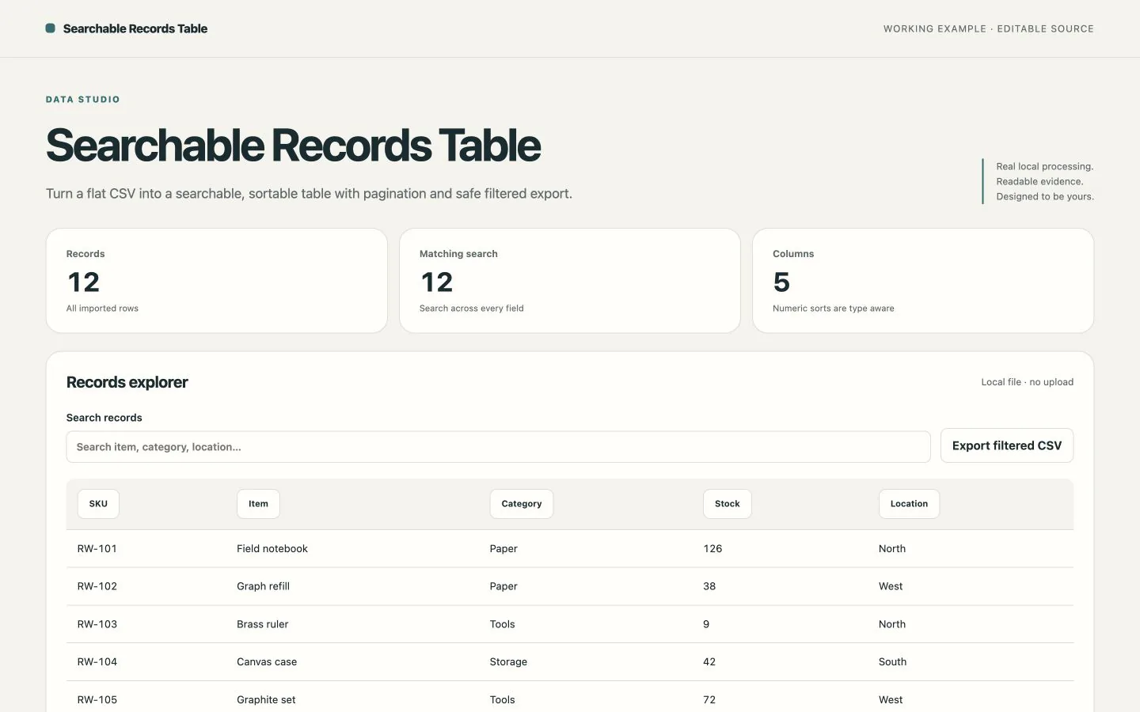This screenshot has width=1140, height=712.
Task: Click 'All imported rows' caption
Action: (102, 309)
